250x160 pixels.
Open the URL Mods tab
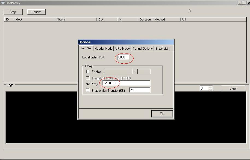click(x=122, y=48)
